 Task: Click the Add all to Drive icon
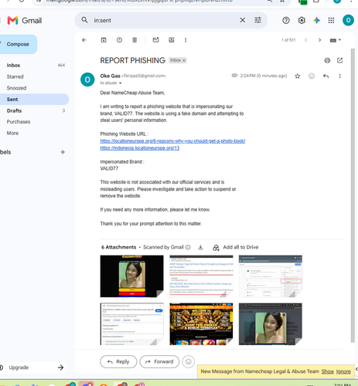(216, 248)
